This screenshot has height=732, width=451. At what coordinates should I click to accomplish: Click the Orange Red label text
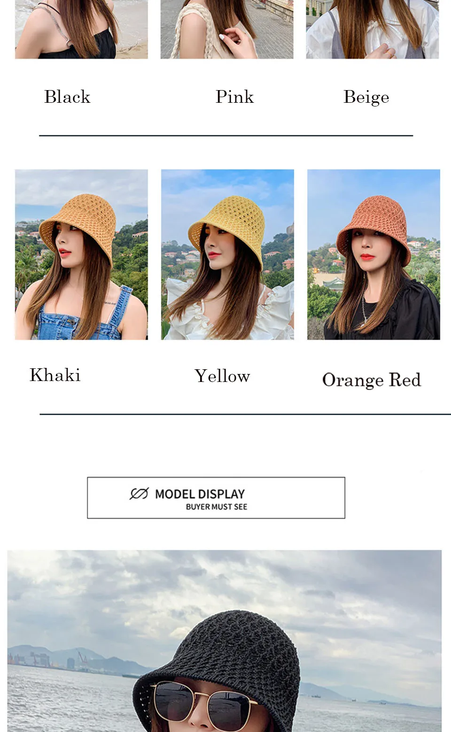point(372,380)
